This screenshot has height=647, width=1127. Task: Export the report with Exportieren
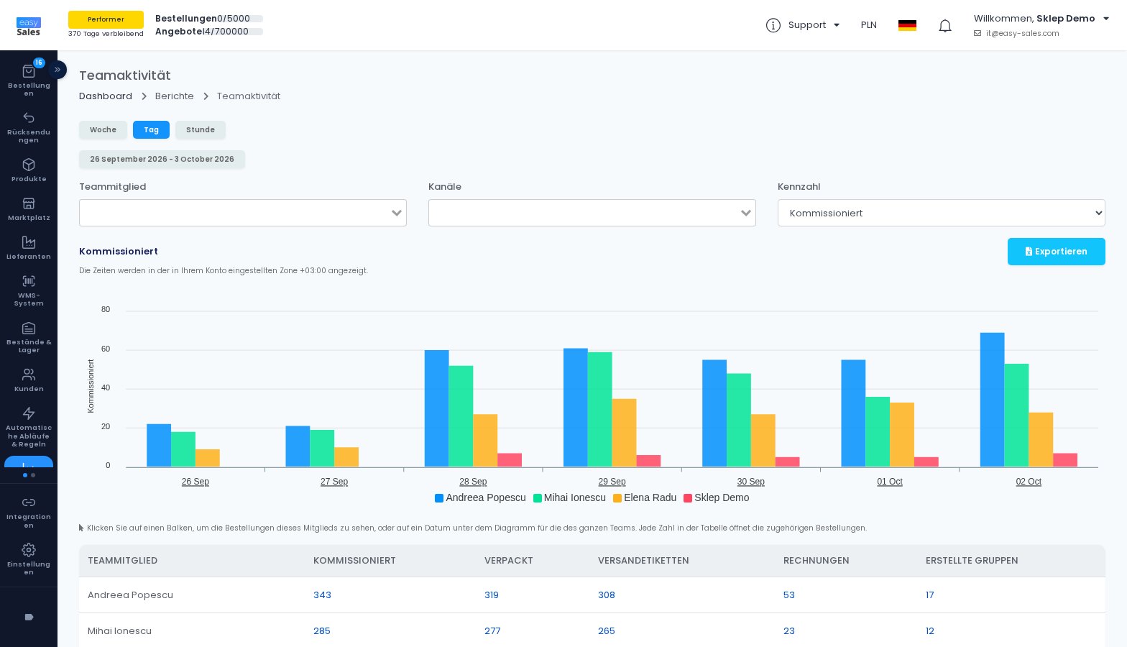pyautogui.click(x=1057, y=252)
